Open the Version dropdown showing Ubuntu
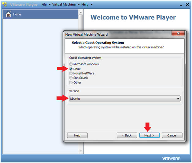Screen dimensions: 192x163 pyautogui.click(x=125, y=98)
